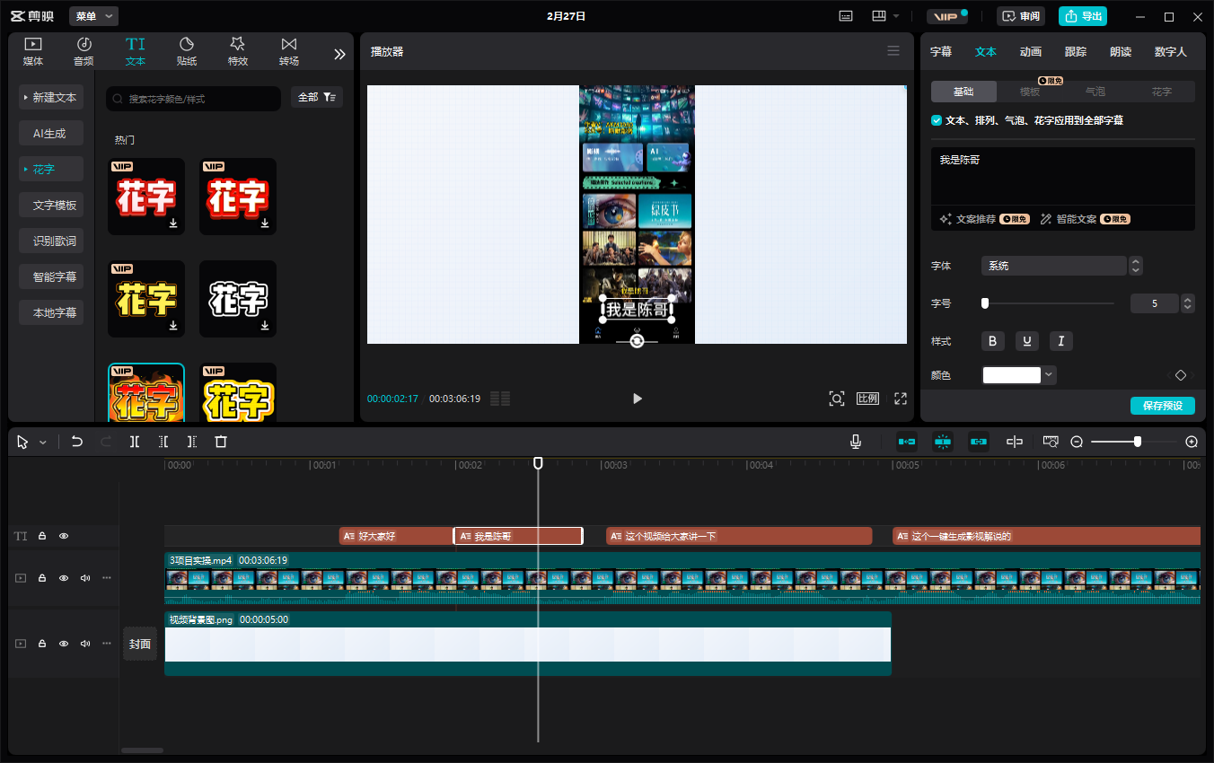1214x763 pixels.
Task: Open the 特效 effects panel
Action: click(238, 52)
